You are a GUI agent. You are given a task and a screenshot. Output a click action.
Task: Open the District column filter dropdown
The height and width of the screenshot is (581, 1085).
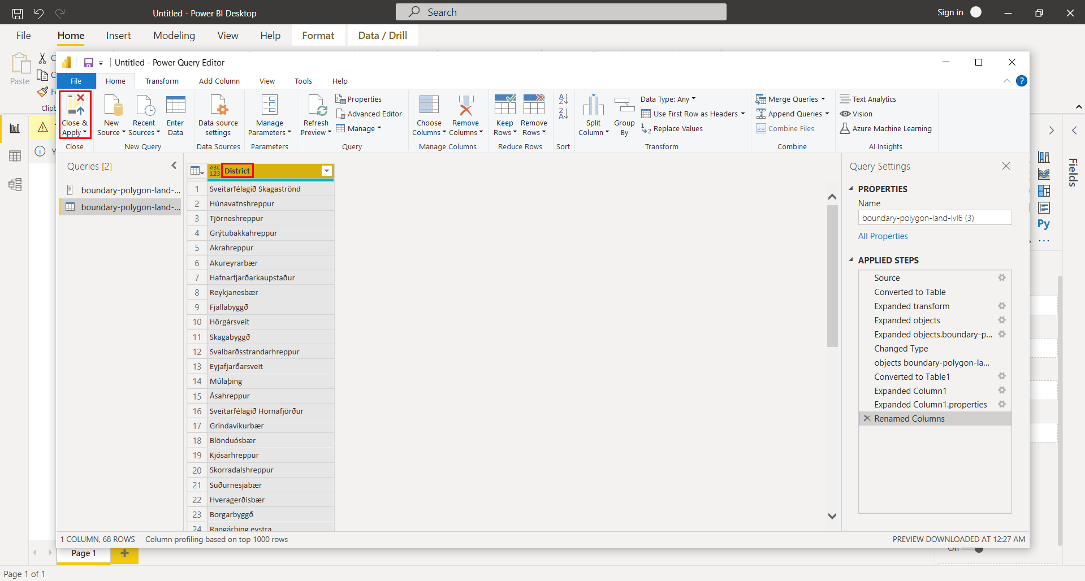326,170
